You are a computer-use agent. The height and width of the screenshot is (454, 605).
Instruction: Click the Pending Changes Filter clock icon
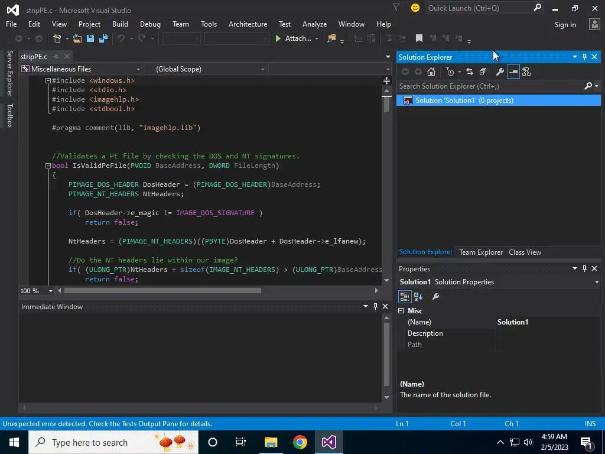(x=450, y=72)
